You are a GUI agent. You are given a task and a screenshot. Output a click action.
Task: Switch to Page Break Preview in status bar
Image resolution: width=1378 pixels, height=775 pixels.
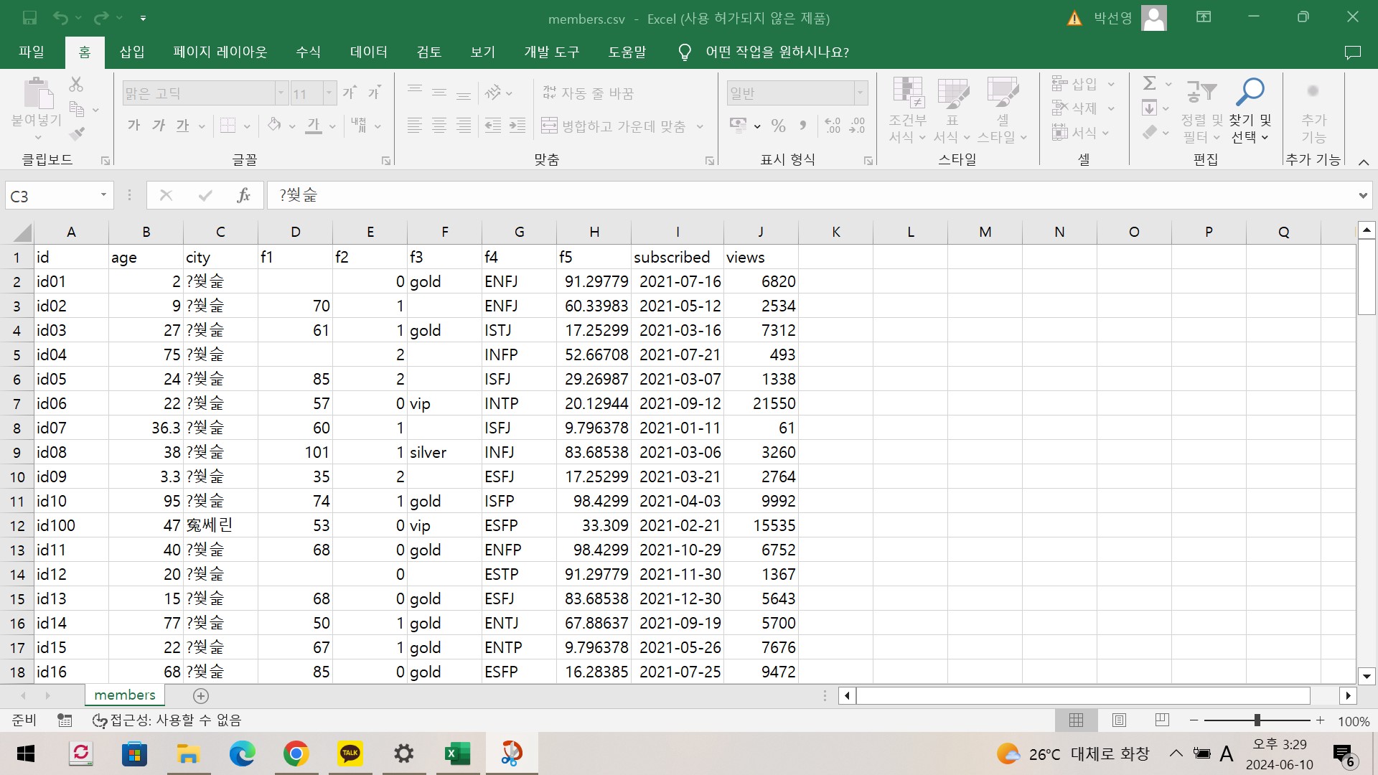[1162, 720]
